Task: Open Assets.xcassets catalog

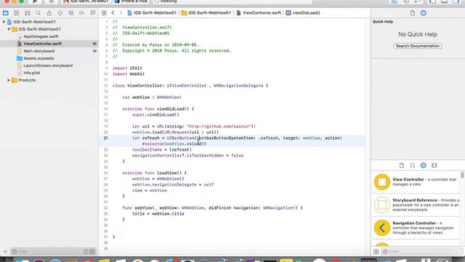Action: (x=39, y=58)
